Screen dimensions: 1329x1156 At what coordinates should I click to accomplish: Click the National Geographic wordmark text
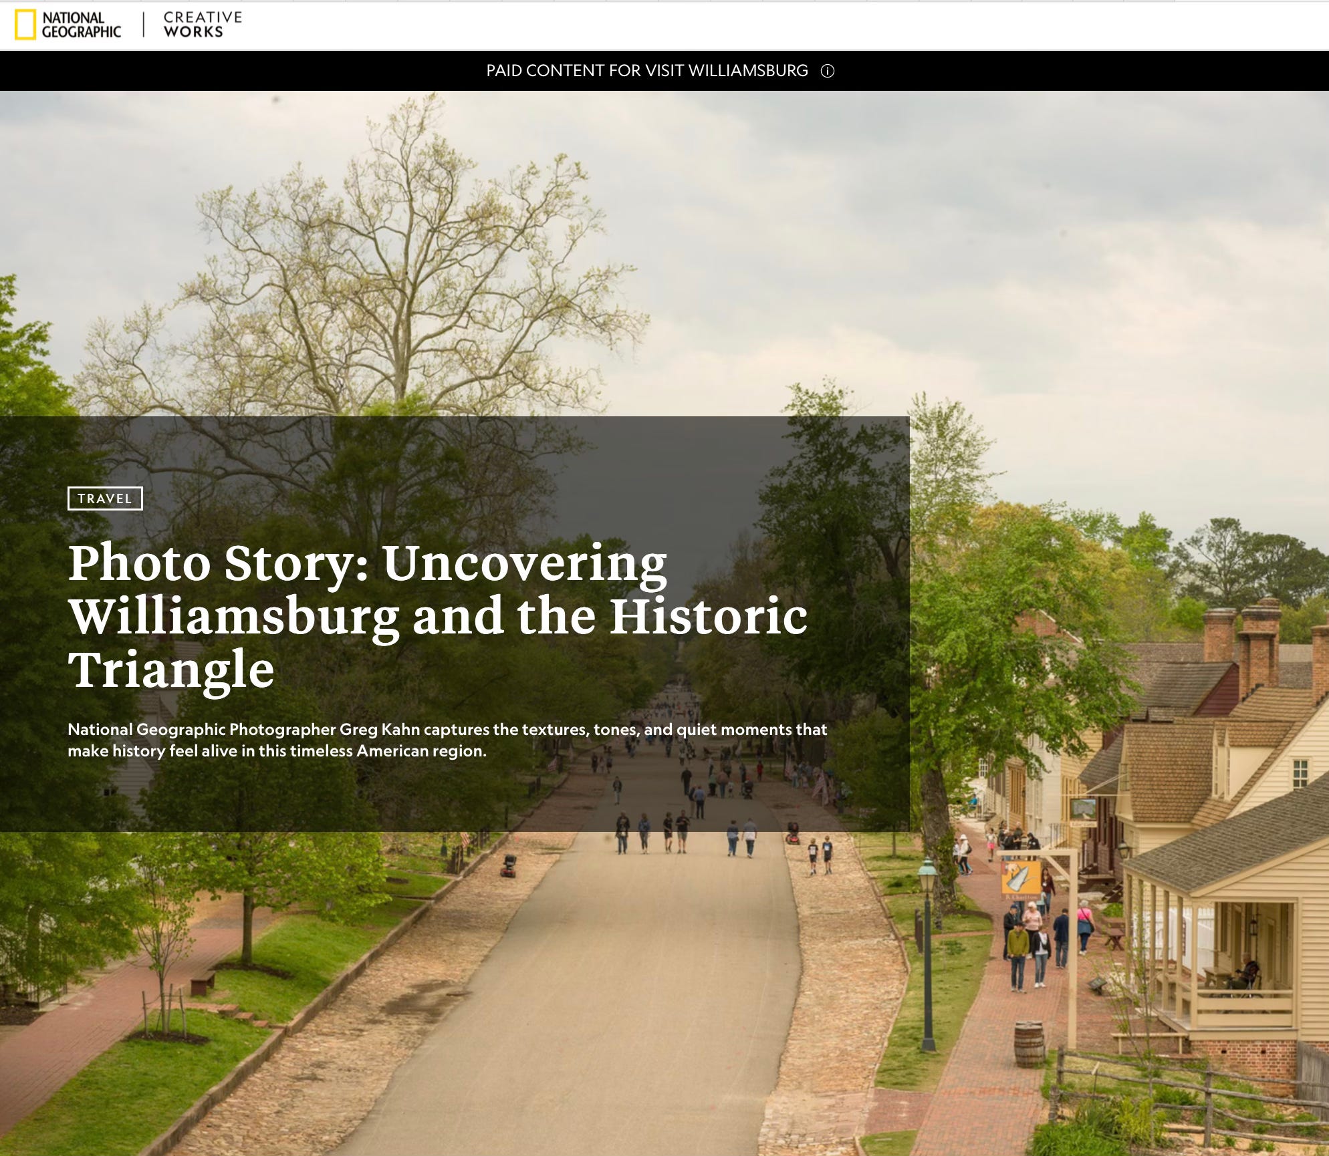(81, 25)
